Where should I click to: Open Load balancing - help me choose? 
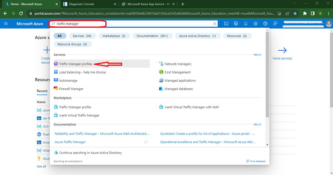click(82, 72)
